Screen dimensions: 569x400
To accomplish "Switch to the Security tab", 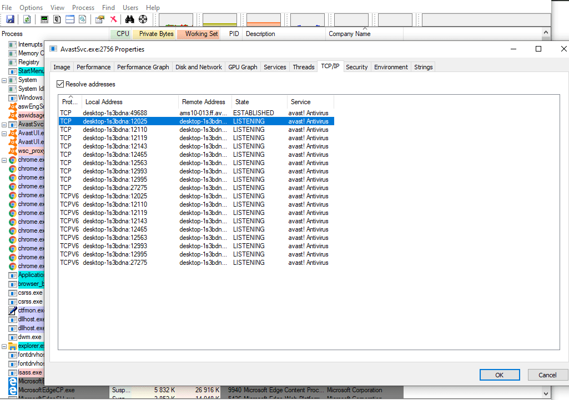I will [x=357, y=67].
